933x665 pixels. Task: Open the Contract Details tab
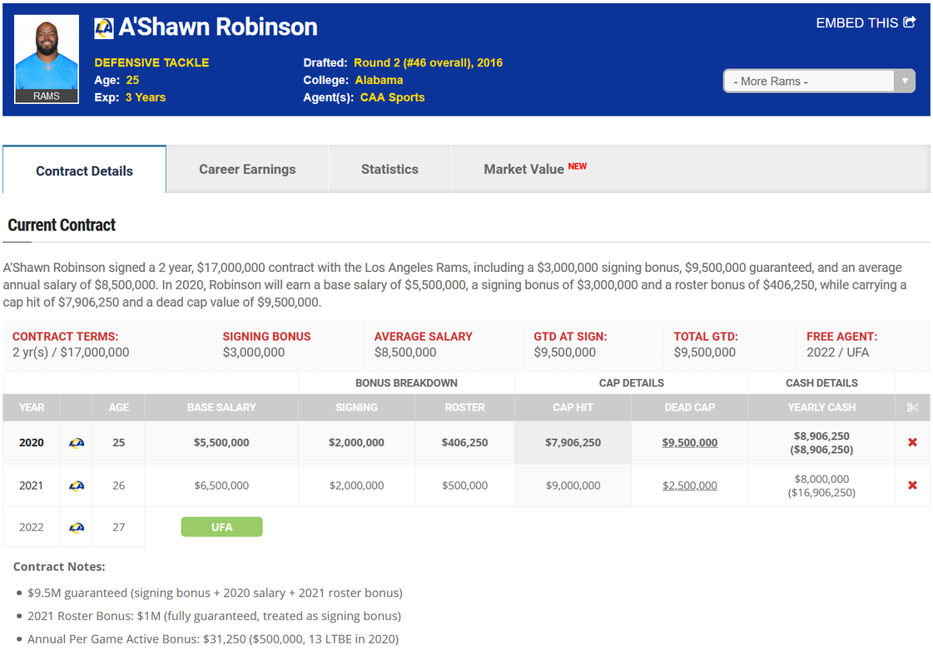coord(85,171)
